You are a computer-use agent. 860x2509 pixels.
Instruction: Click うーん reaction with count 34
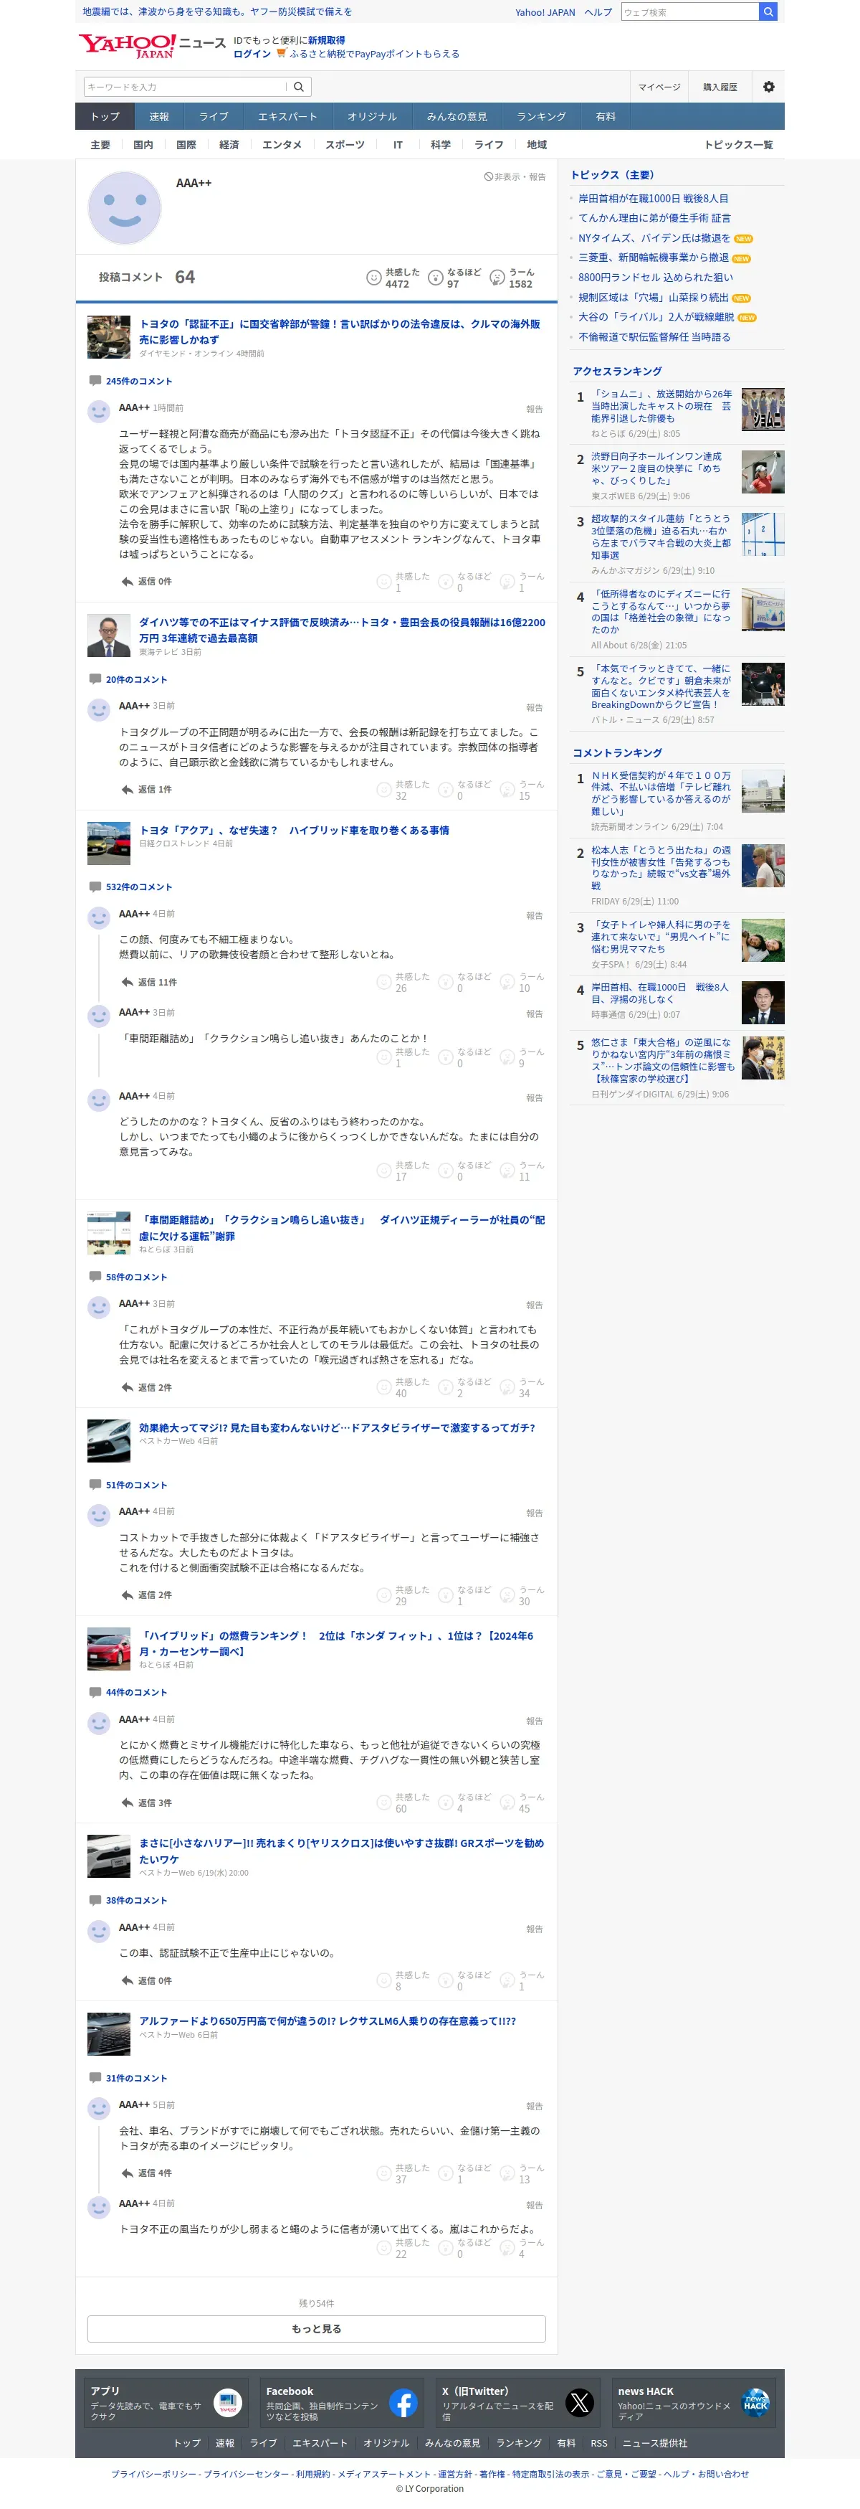click(522, 1387)
